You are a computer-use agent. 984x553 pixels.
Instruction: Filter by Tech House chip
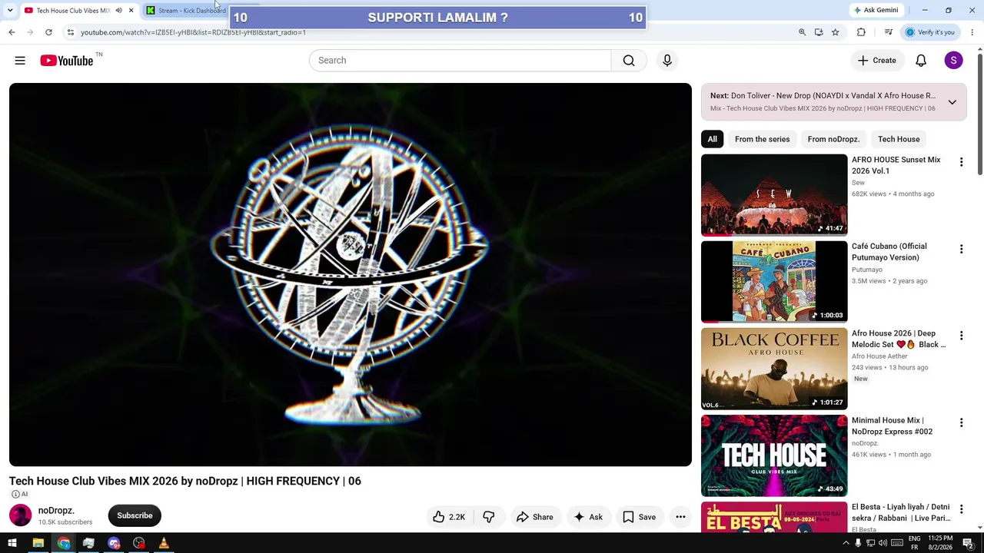pos(899,139)
